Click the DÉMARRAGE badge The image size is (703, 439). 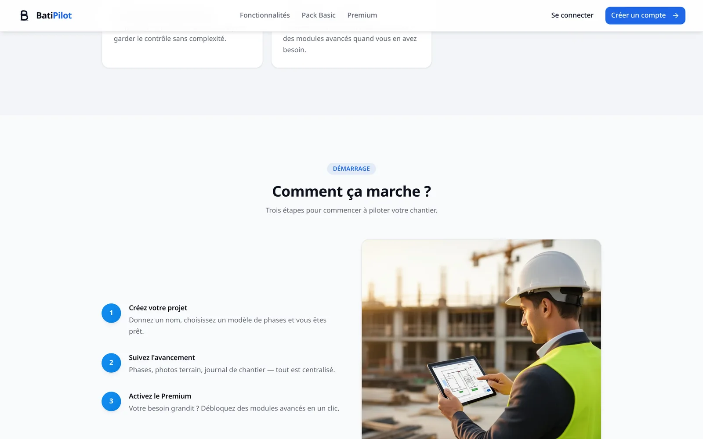click(x=351, y=169)
